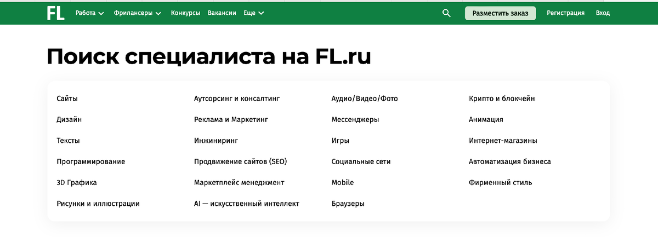Image resolution: width=658 pixels, height=237 pixels.
Task: Open the search magnifier icon
Action: (x=446, y=13)
